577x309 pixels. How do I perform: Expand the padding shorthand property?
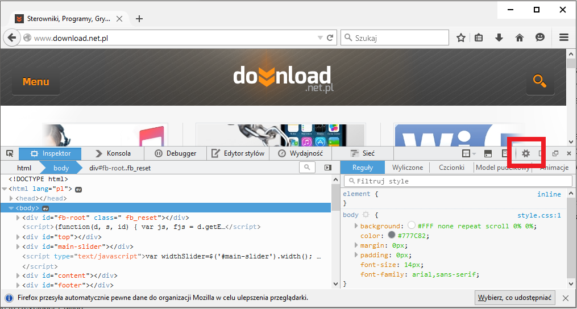pos(356,254)
